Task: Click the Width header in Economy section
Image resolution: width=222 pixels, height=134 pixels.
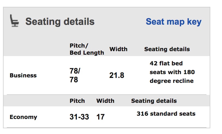Action: pos(105,101)
